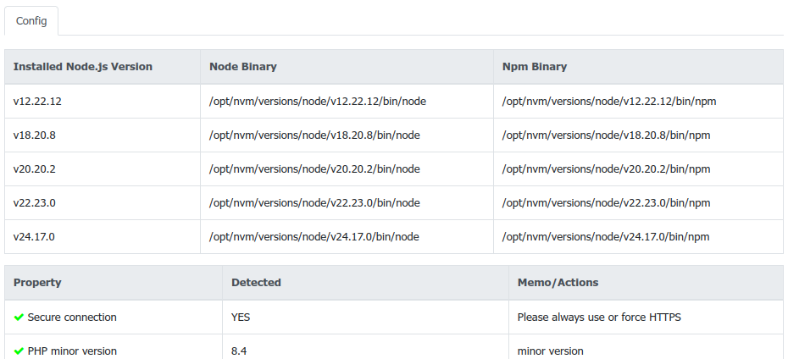Click the PHP minor version property label

(x=72, y=351)
